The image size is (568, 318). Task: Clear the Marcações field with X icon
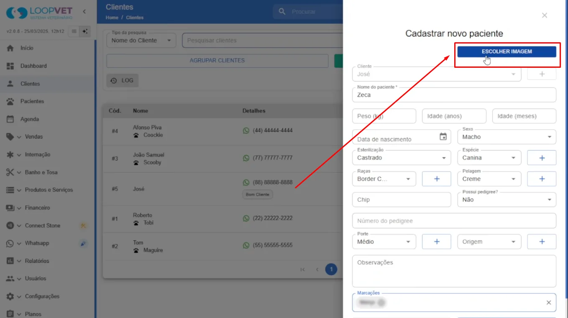coord(549,303)
